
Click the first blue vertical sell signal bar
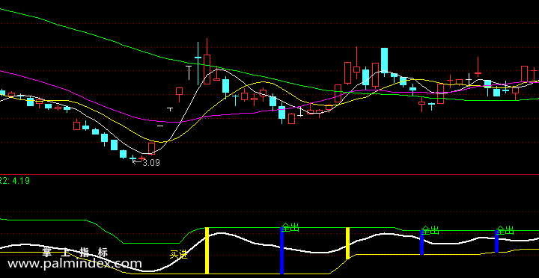coord(282,250)
